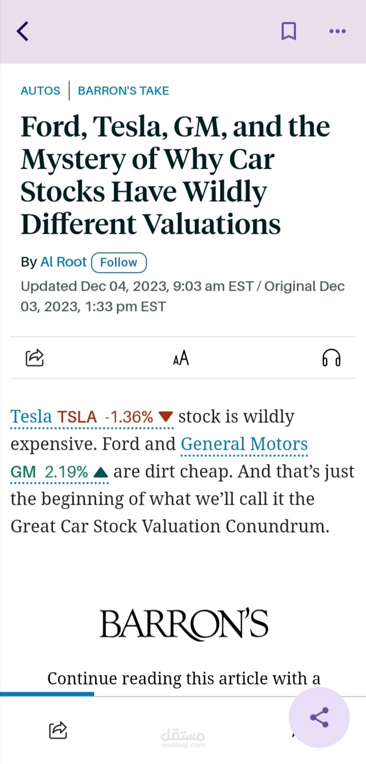This screenshot has width=366, height=764.
Task: Select the GM 2.19% ticker quote
Action: (59, 472)
